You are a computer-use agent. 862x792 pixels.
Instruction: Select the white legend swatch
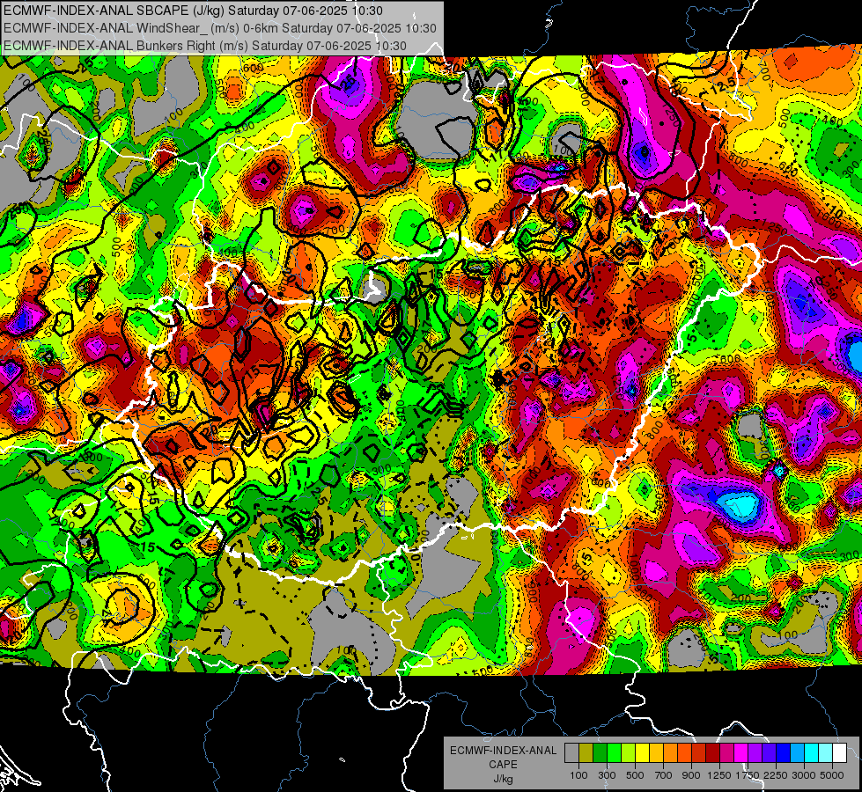(x=840, y=752)
